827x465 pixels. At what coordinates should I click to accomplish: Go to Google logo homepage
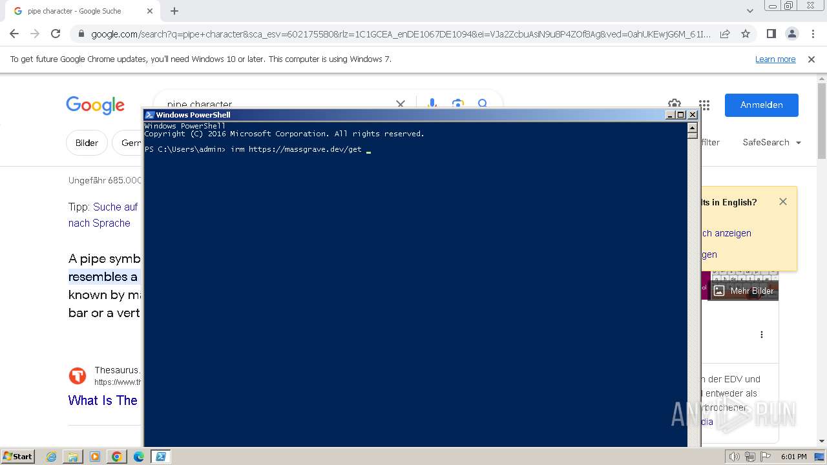(95, 105)
